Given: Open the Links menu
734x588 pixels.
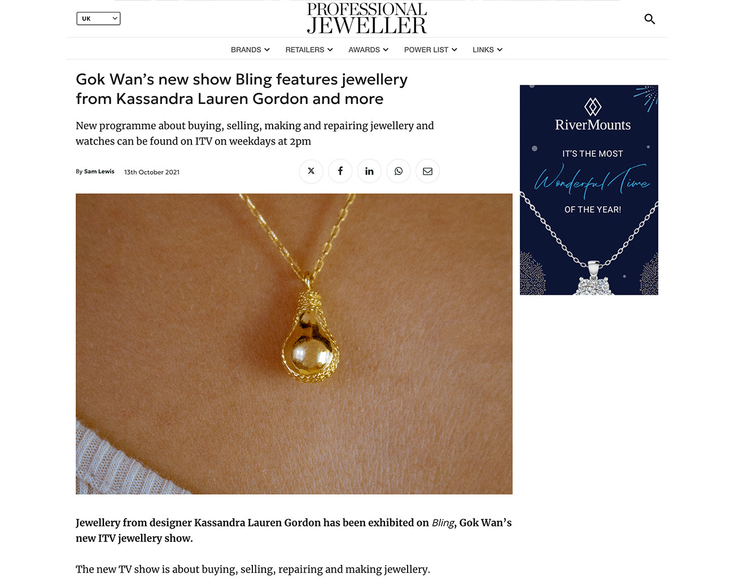Looking at the screenshot, I should click(x=487, y=50).
